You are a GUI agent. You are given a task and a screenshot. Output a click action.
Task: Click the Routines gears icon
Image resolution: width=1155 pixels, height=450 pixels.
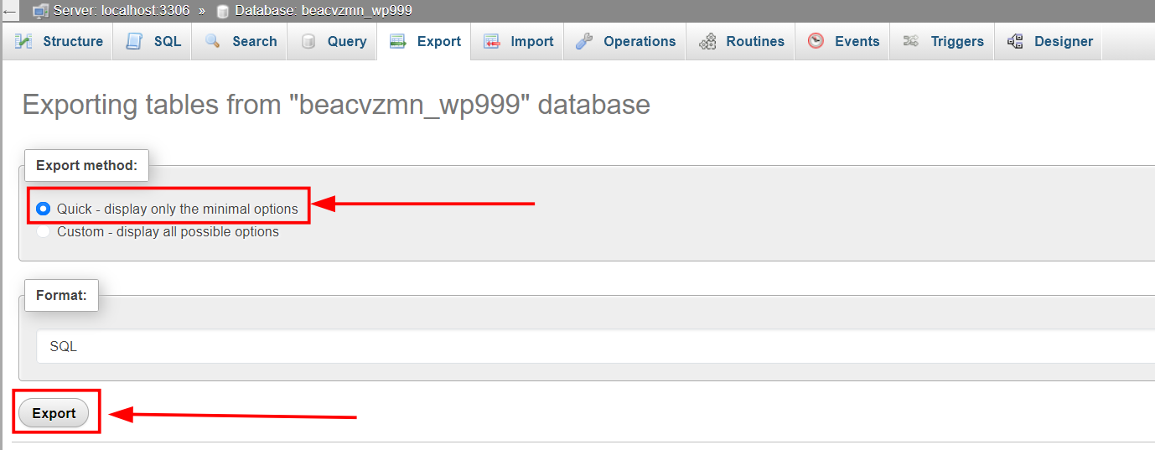707,41
